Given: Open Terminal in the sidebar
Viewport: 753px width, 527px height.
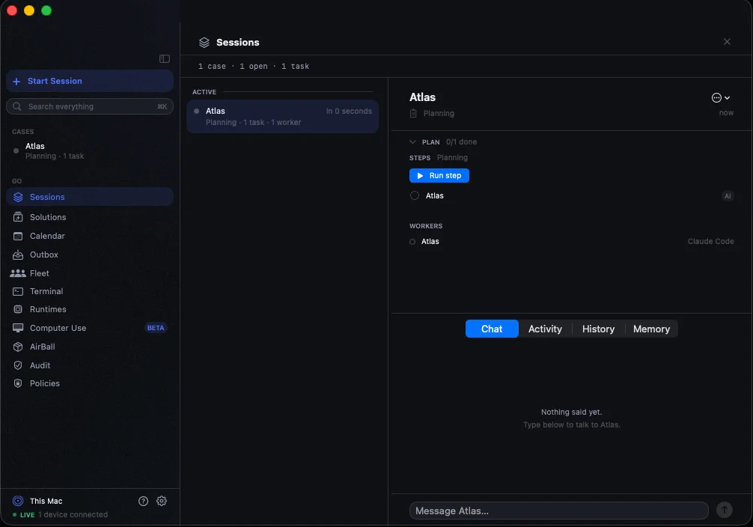Looking at the screenshot, I should click(90, 291).
